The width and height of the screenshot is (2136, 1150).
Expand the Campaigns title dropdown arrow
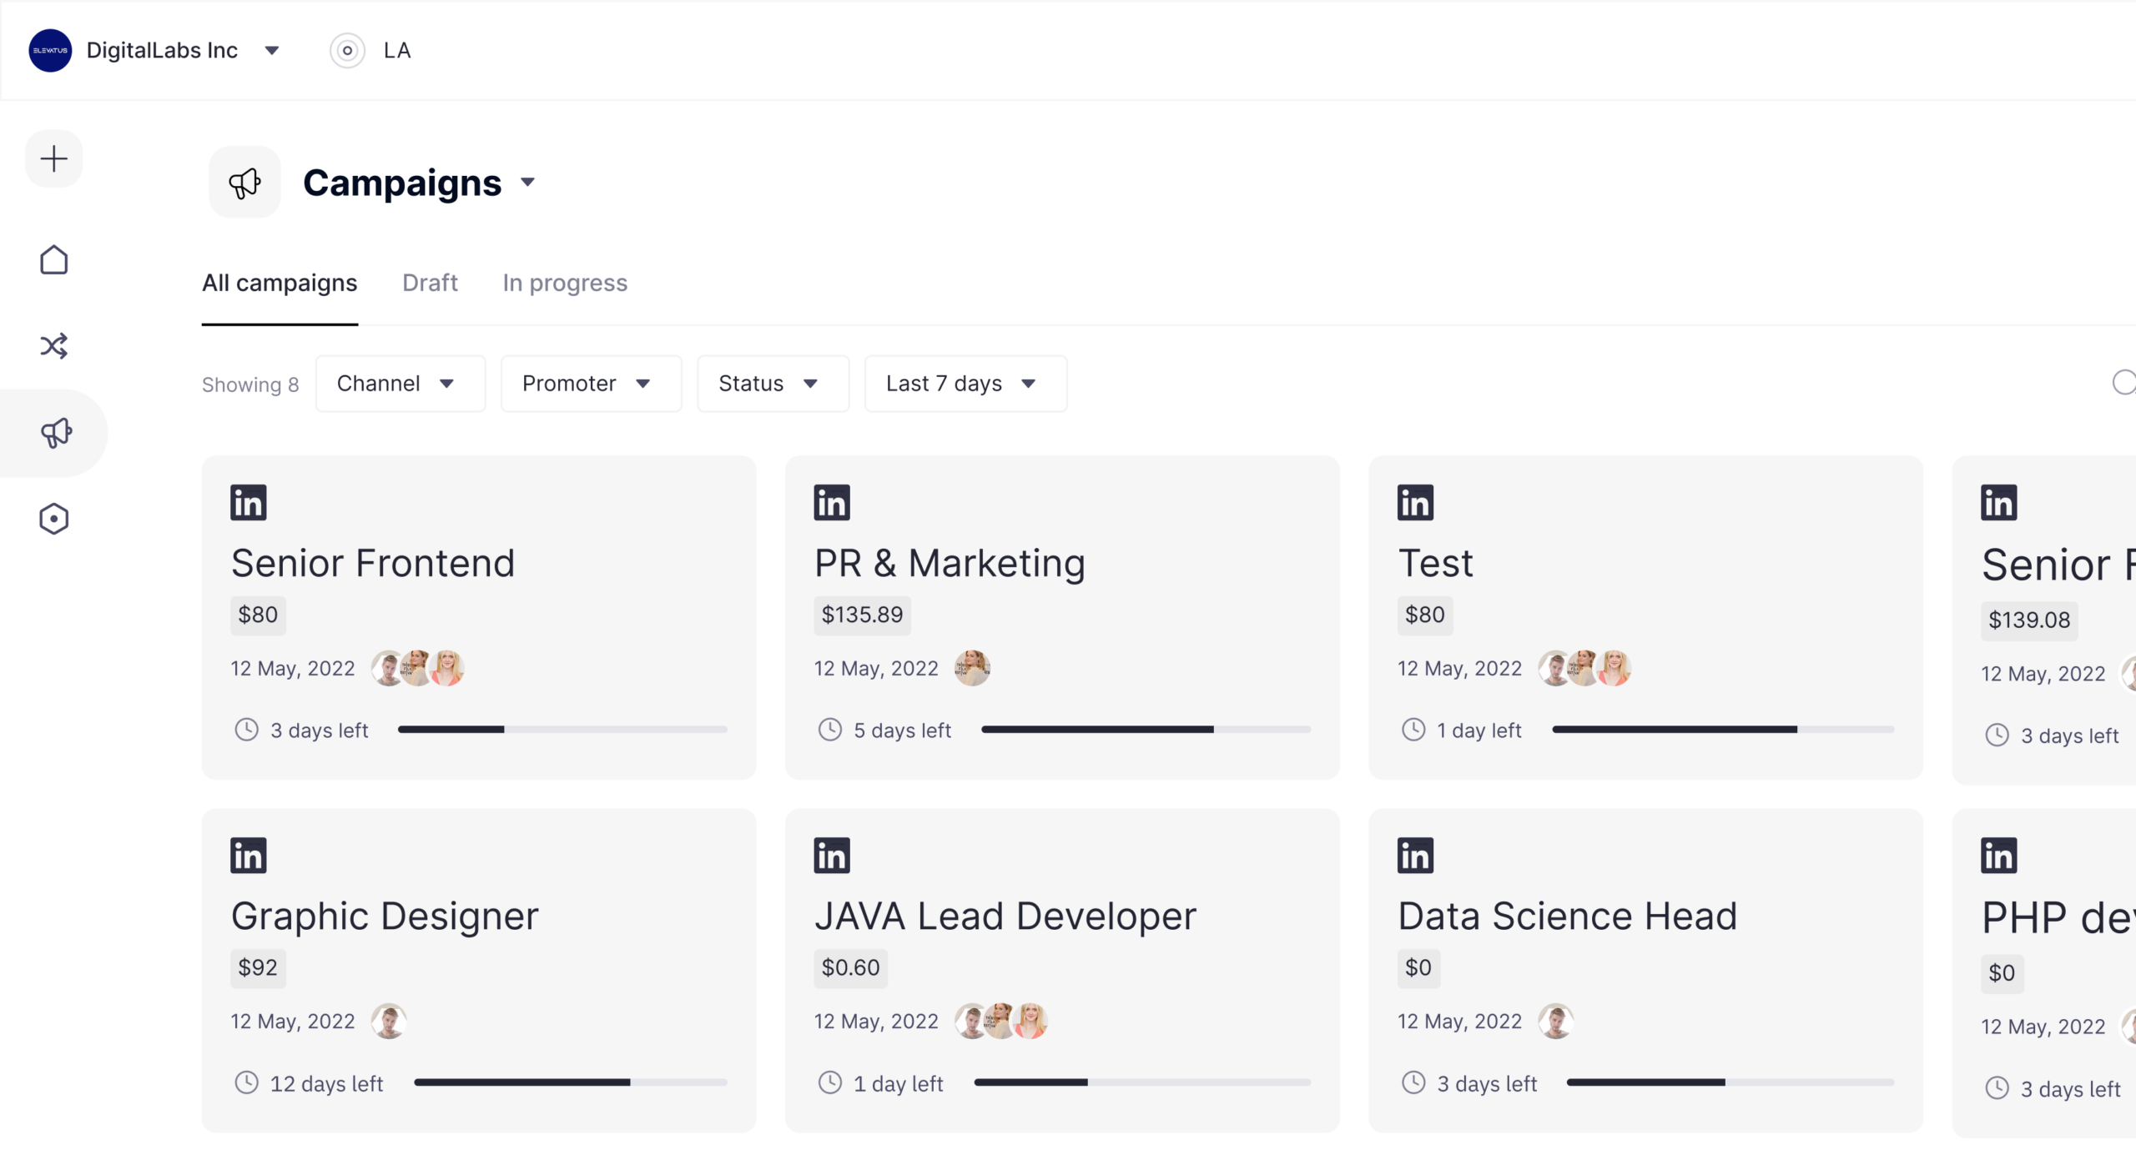click(528, 181)
